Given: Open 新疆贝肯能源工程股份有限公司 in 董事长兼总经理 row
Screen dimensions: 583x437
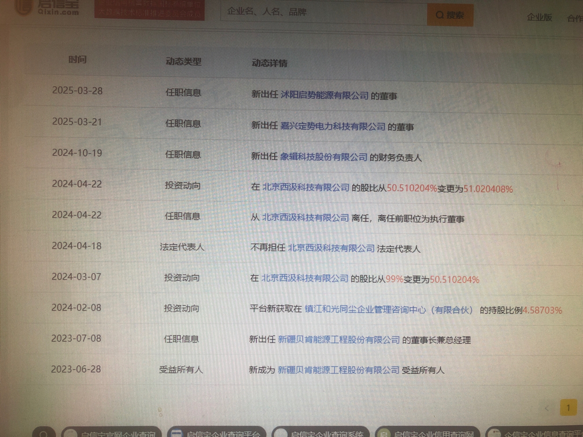Looking at the screenshot, I should 339,340.
